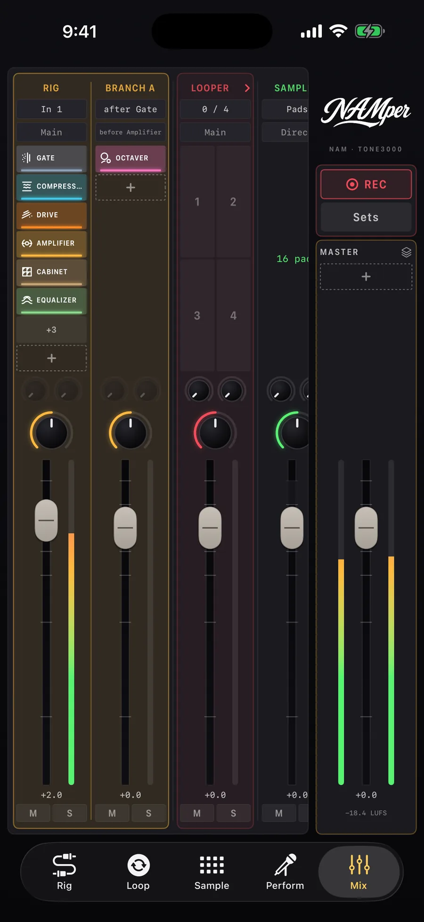Solo the Rig channel
The width and height of the screenshot is (424, 922).
click(x=70, y=813)
